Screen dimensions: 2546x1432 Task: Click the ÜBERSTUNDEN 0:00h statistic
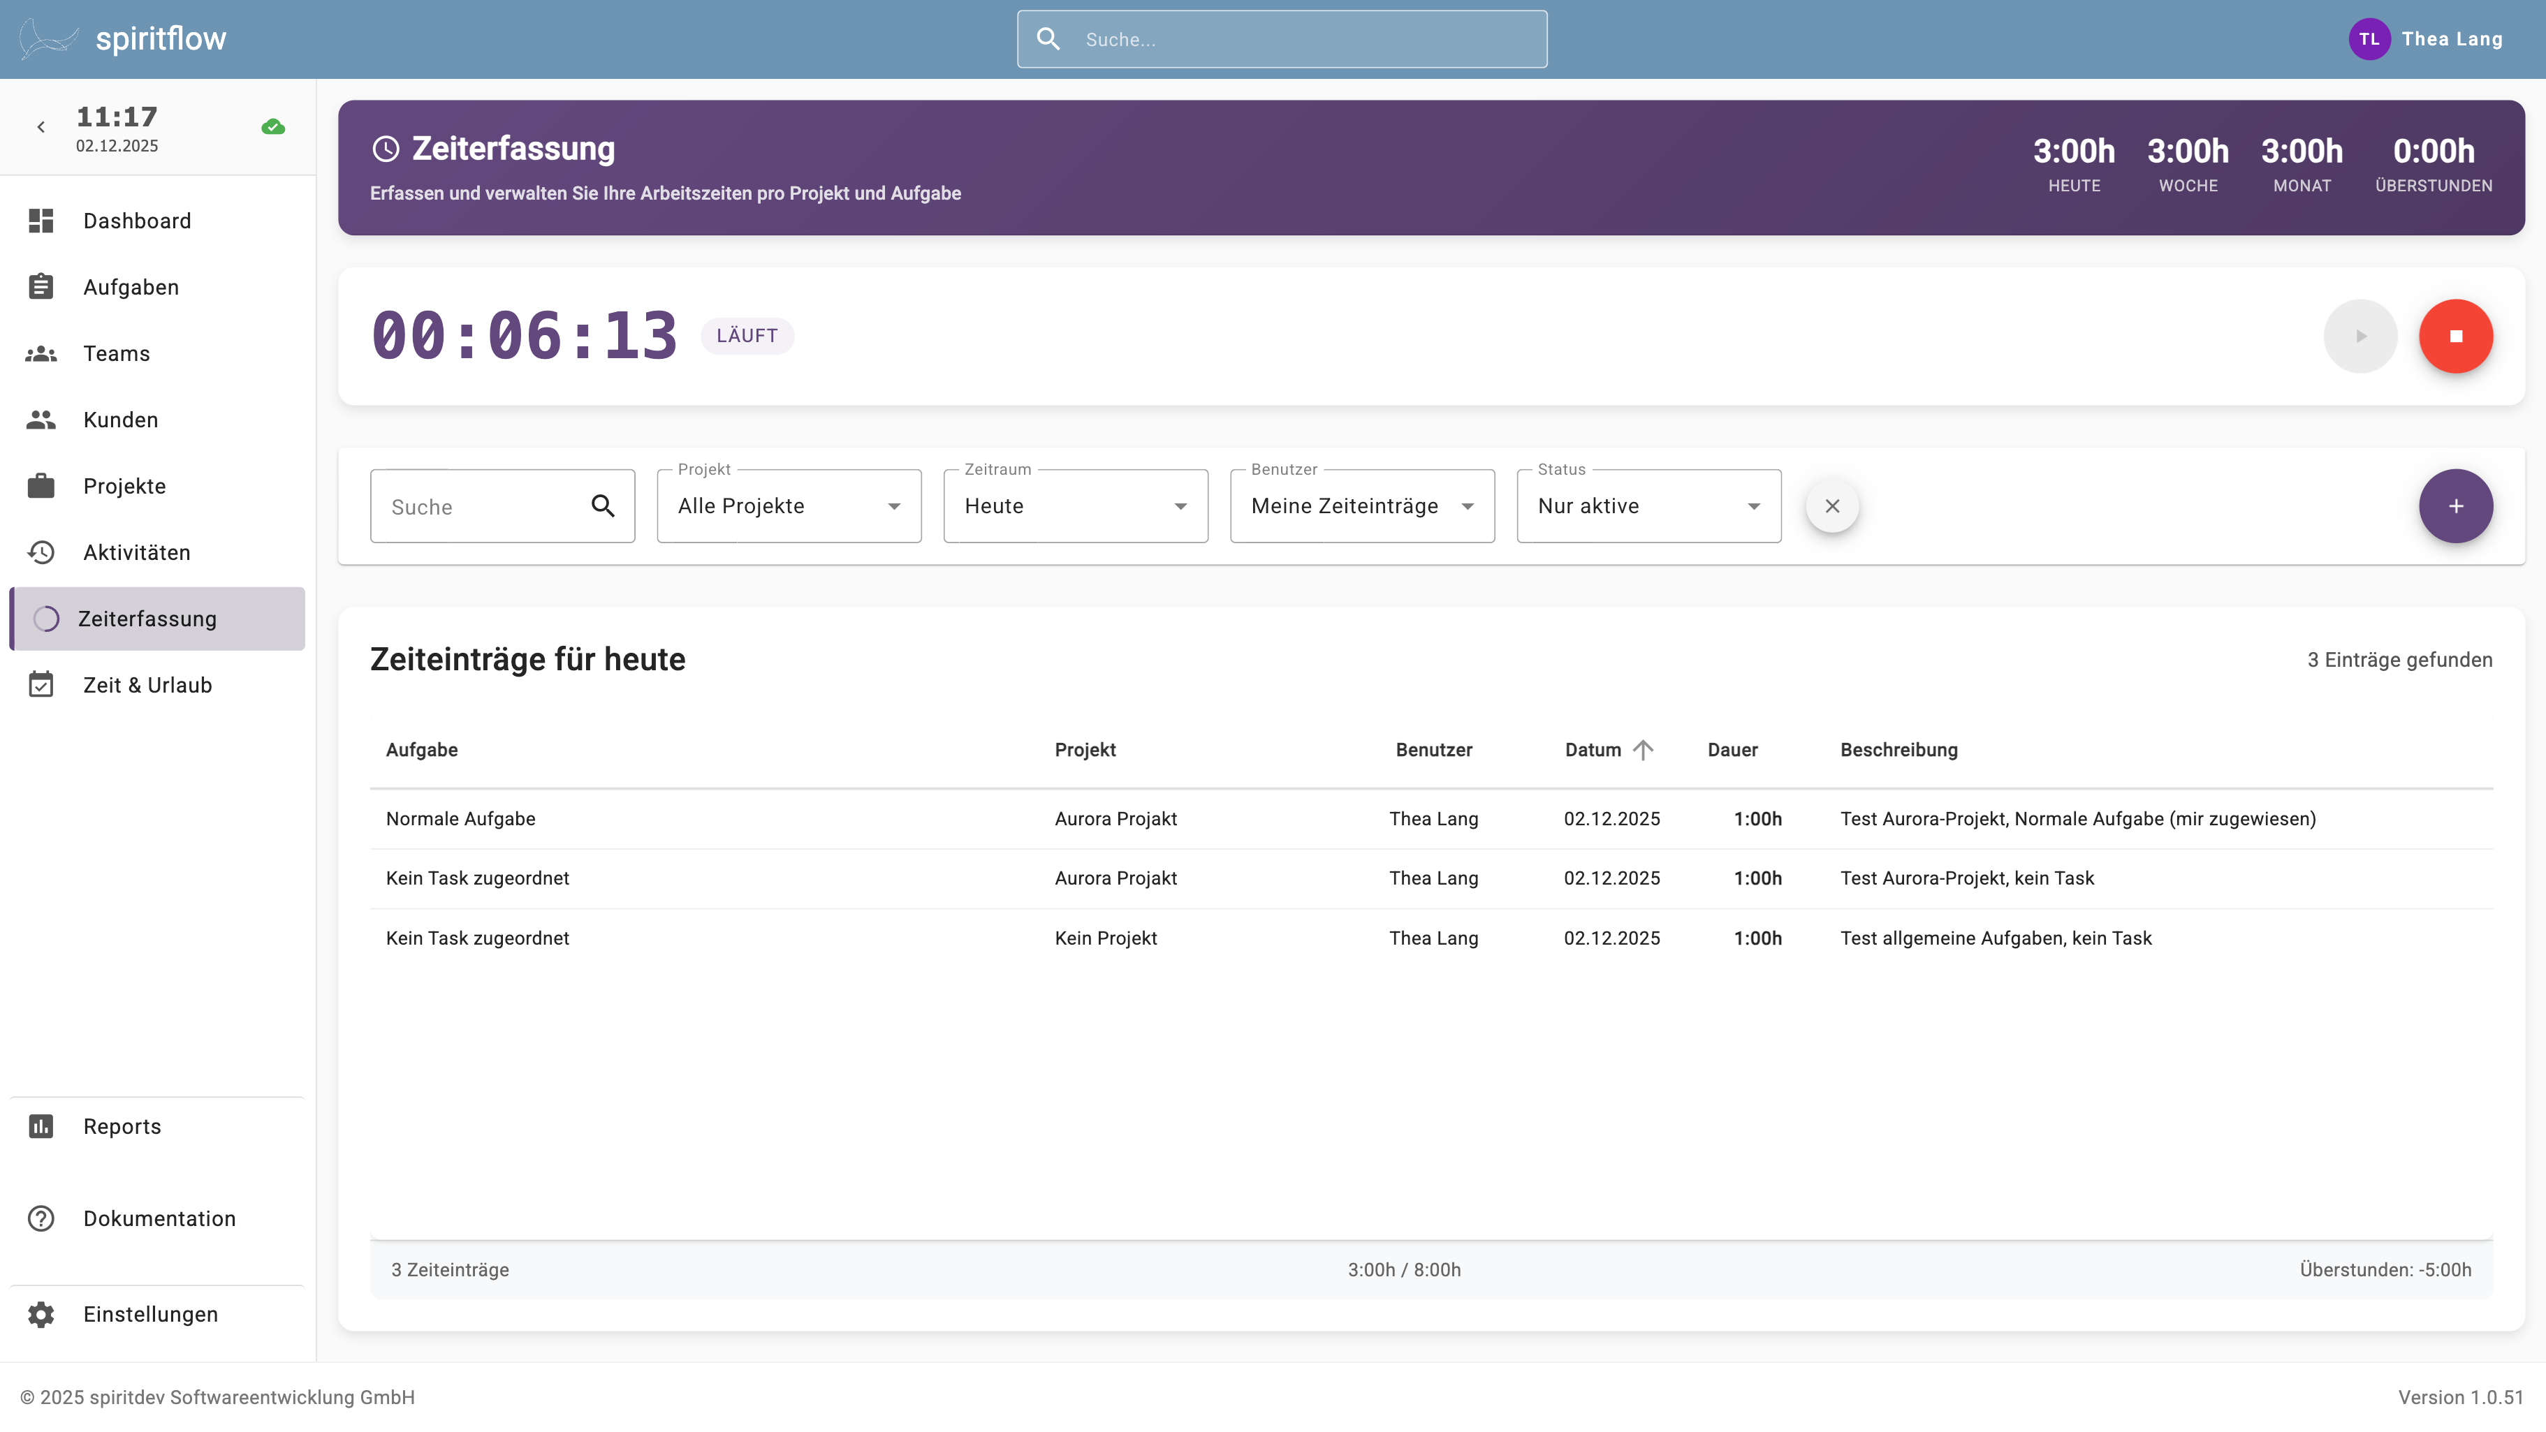coord(2434,164)
